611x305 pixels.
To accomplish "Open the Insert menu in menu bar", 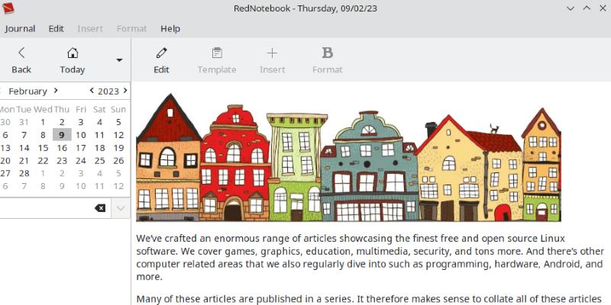I will pyautogui.click(x=90, y=29).
